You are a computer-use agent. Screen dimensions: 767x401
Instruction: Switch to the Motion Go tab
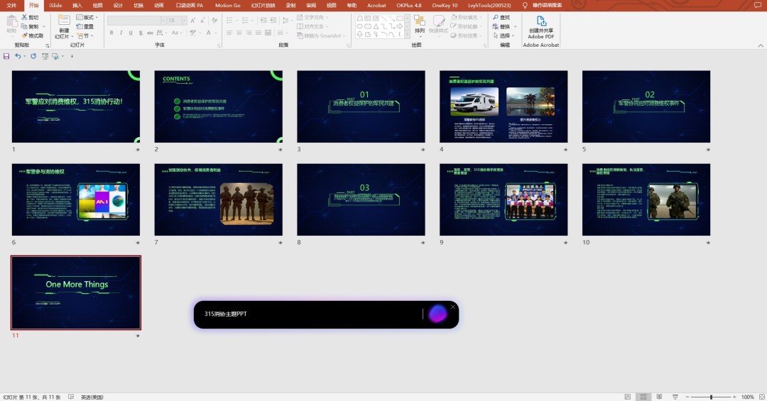click(x=227, y=5)
